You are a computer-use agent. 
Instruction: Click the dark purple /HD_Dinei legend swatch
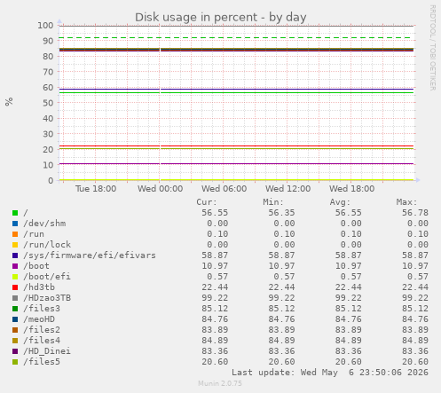15,351
